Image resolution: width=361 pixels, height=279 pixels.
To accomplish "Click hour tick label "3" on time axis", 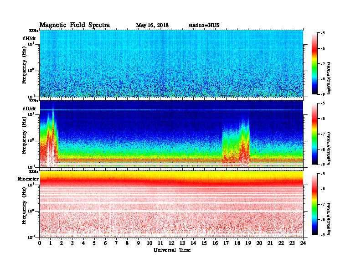I will (72, 243).
